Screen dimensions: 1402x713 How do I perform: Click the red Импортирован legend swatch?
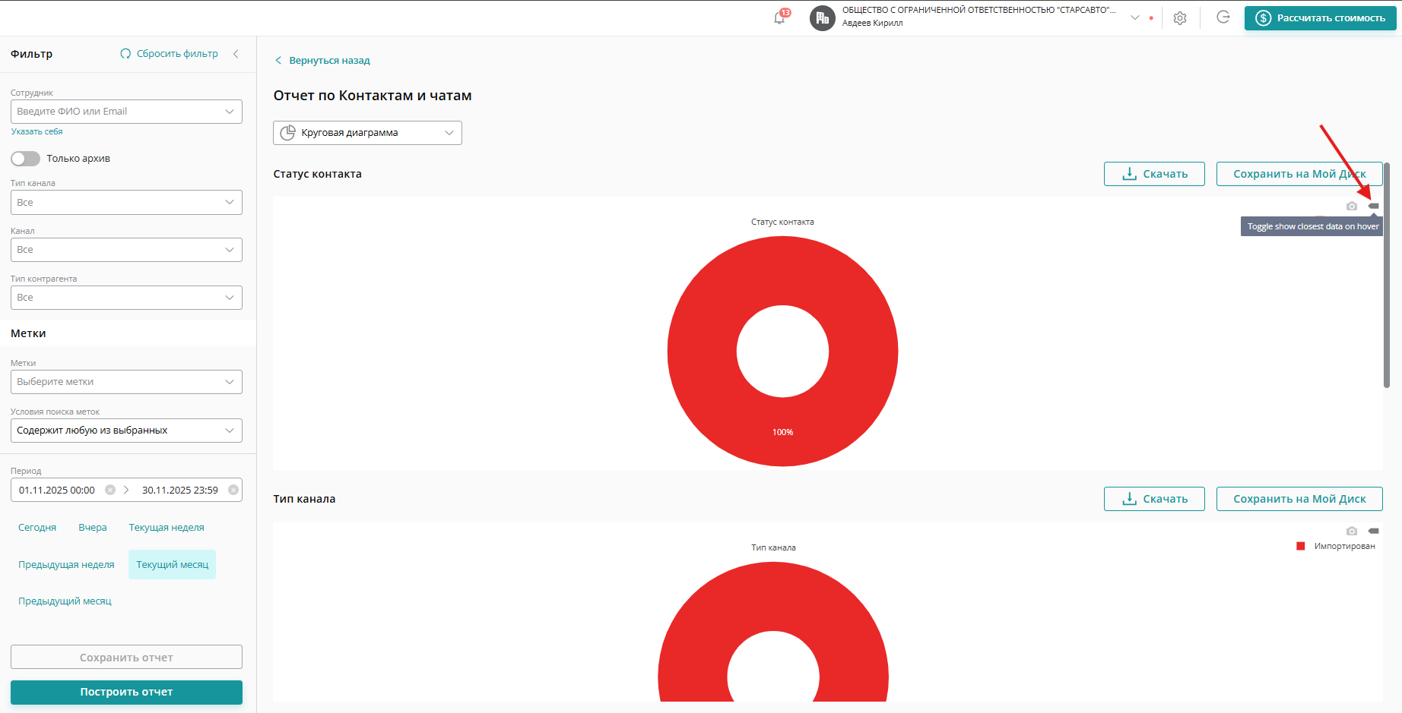pyautogui.click(x=1301, y=546)
